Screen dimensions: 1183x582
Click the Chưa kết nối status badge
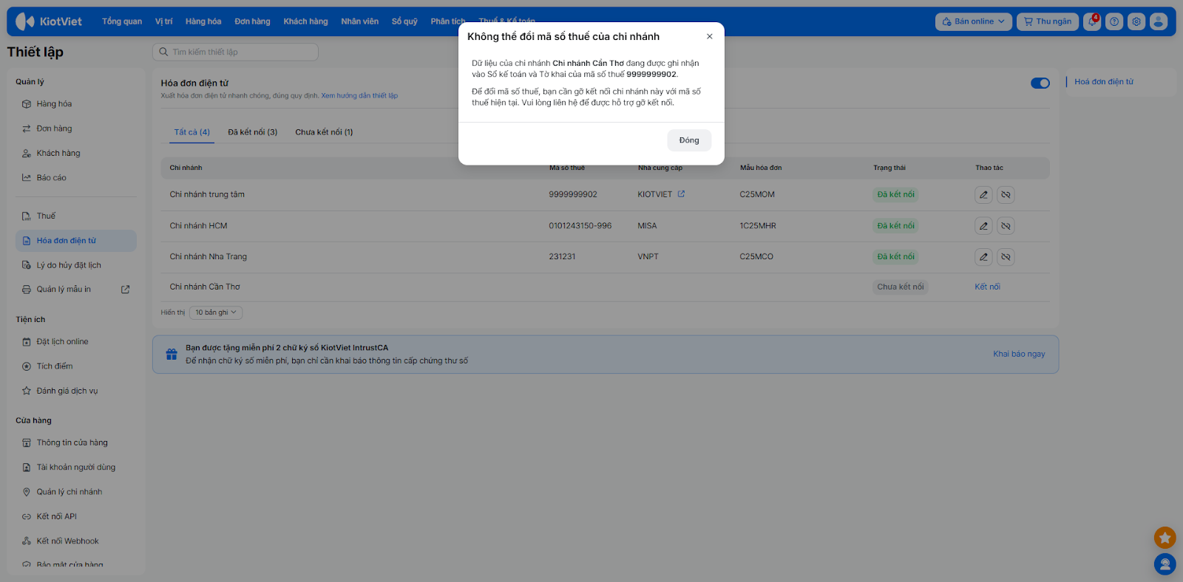click(901, 287)
